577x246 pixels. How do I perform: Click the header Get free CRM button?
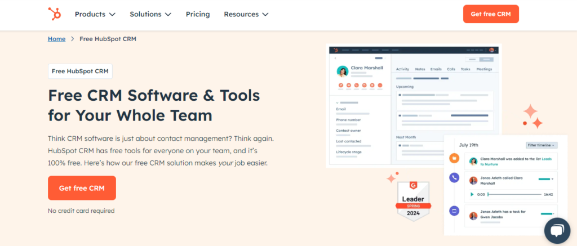click(491, 14)
